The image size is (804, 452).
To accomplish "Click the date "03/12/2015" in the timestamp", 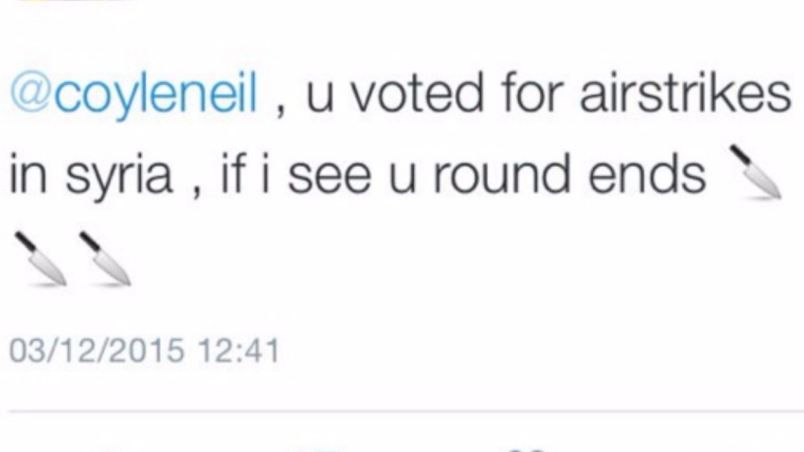I will point(97,351).
